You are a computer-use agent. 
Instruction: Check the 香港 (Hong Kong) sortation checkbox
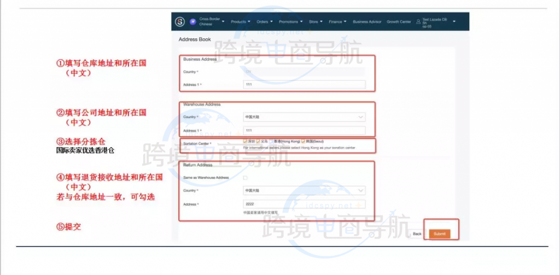coord(271,142)
